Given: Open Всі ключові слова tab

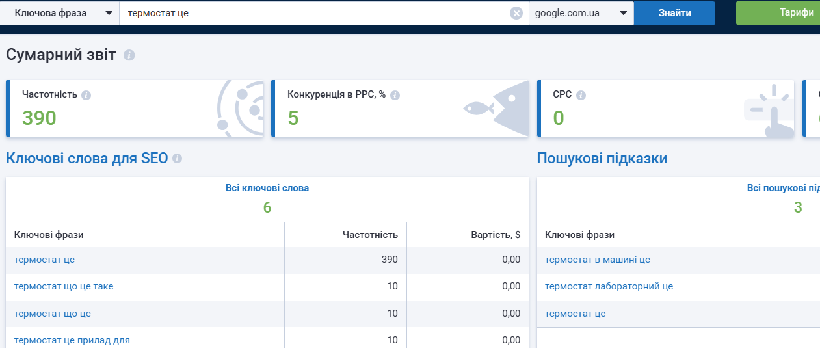Looking at the screenshot, I should pos(267,188).
